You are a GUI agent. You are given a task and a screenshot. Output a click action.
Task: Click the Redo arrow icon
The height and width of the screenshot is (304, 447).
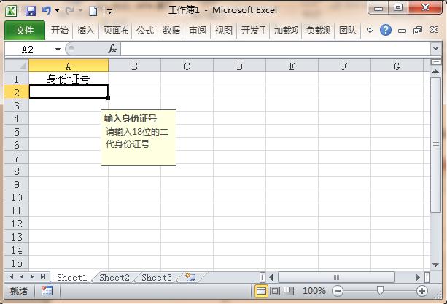tap(69, 11)
